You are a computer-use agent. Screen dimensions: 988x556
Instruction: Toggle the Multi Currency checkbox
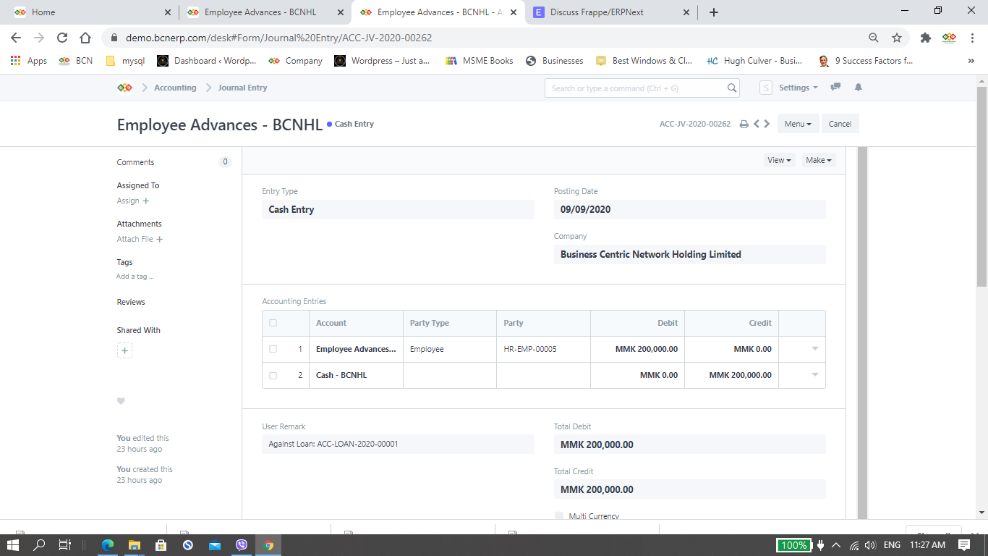(x=559, y=516)
